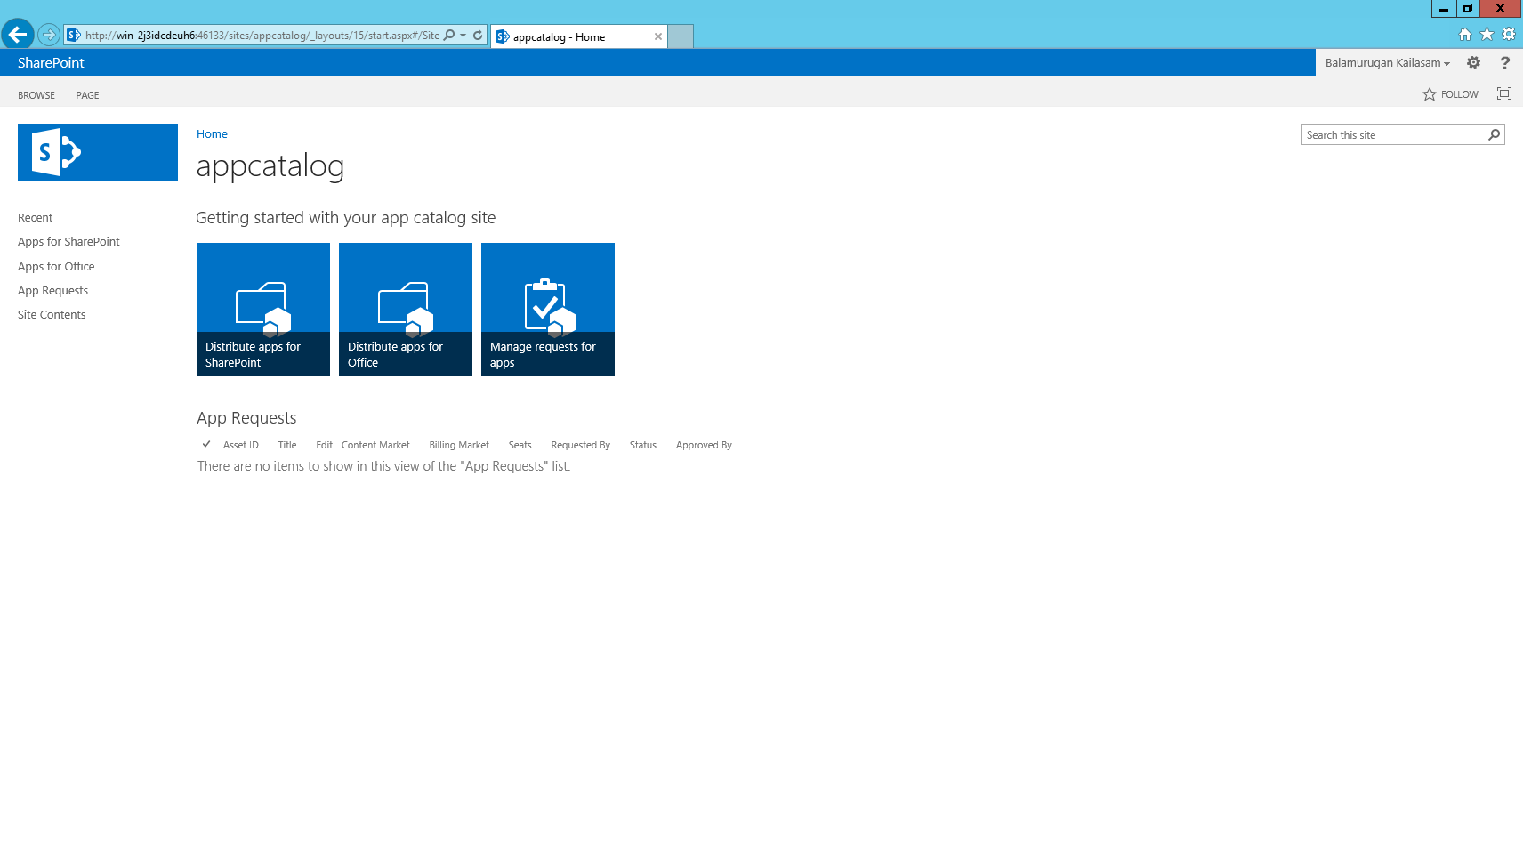
Task: Sort by the Seats column header
Action: tap(520, 446)
